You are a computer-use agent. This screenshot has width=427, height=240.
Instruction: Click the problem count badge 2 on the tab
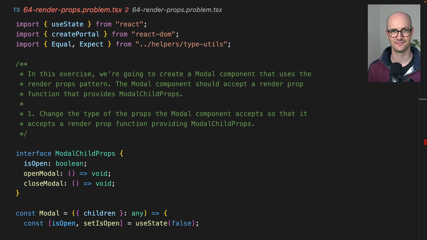127,10
